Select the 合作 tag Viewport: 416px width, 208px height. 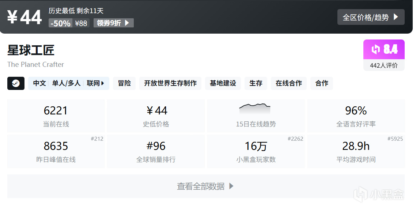[x=322, y=83]
